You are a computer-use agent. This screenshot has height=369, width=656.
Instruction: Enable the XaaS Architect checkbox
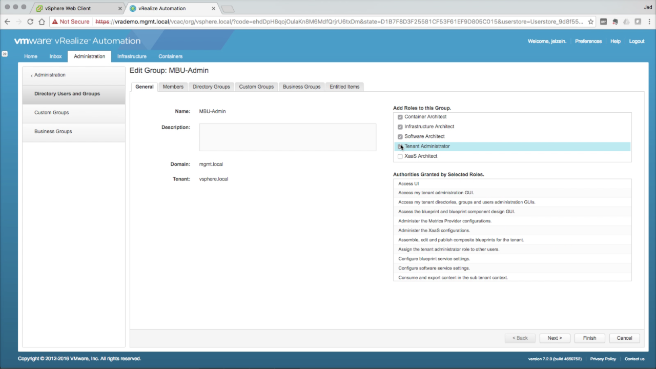(x=400, y=156)
